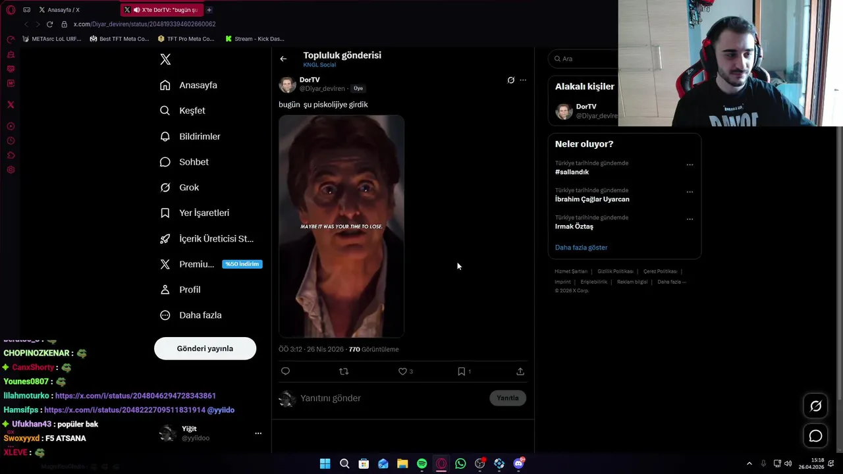Play the video in DorTV's post
The height and width of the screenshot is (474, 843).
click(341, 226)
